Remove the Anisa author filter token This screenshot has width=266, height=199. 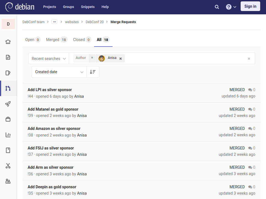tap(120, 58)
